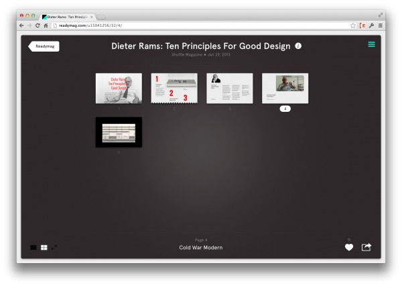402x286 pixels.
Task: Open the Chrome menu icon
Action: (381, 25)
